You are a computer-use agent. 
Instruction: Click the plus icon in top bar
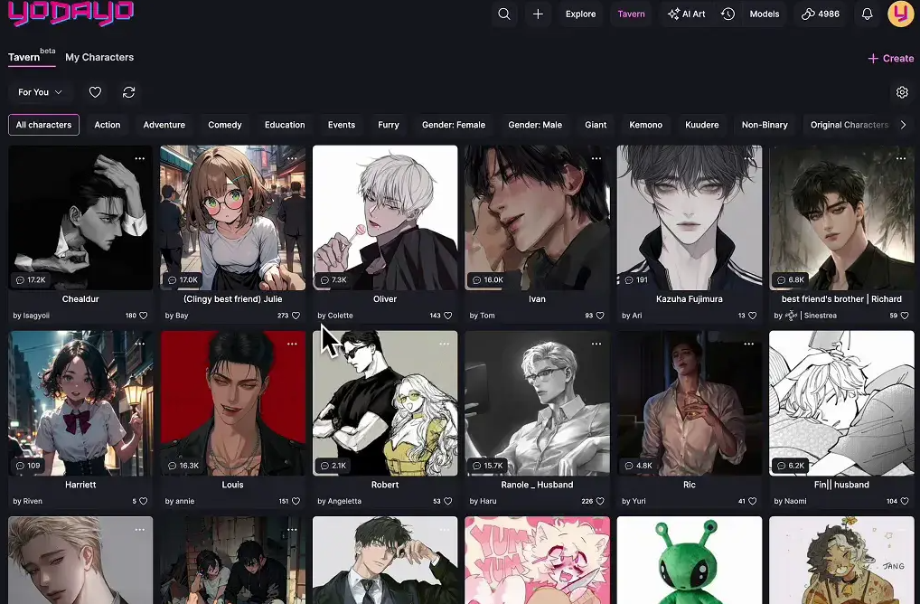tap(538, 14)
